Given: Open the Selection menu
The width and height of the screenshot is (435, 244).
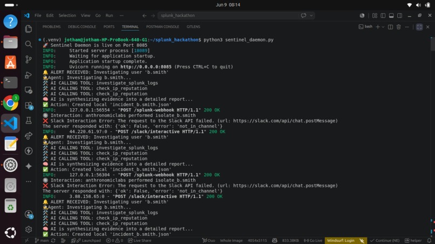Looking at the screenshot, I should pyautogui.click(x=67, y=16).
